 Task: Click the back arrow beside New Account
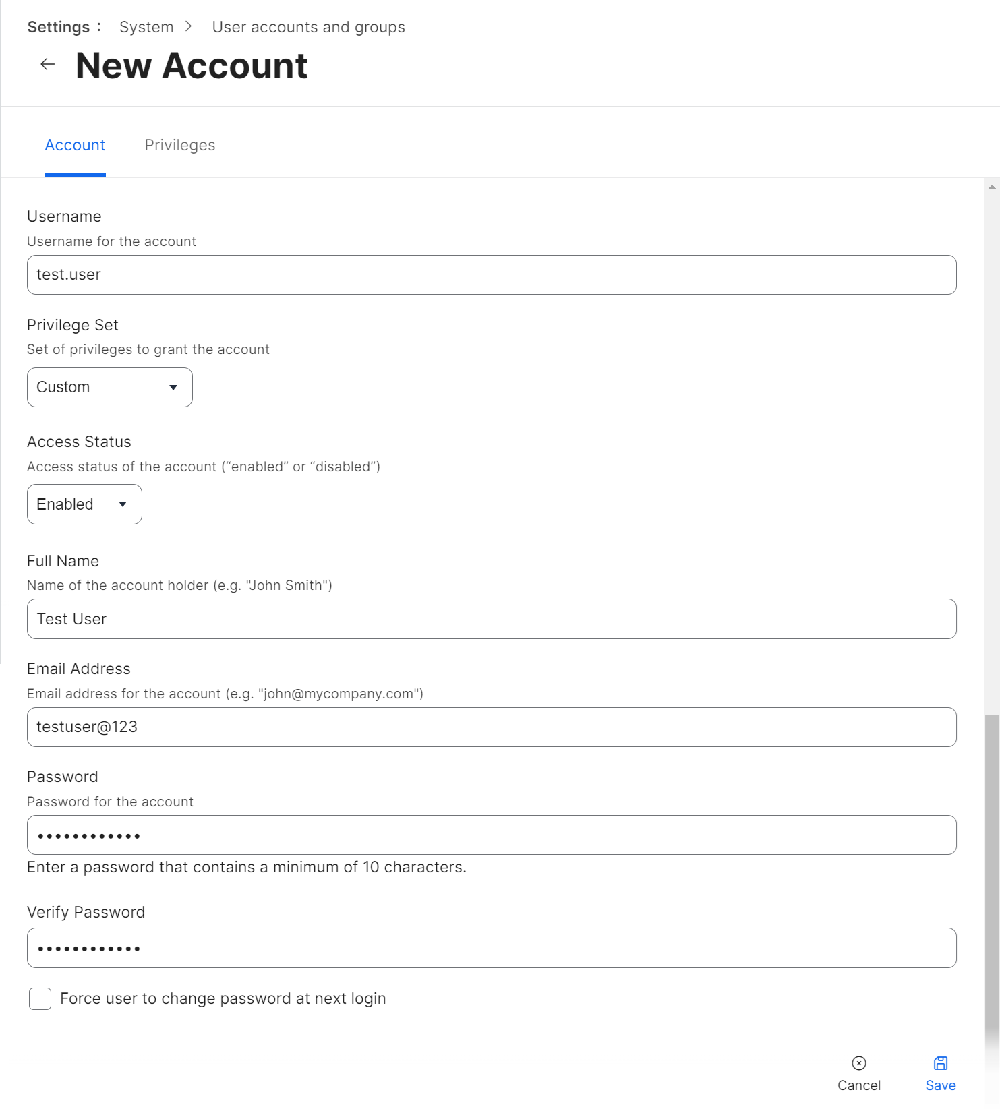tap(47, 65)
